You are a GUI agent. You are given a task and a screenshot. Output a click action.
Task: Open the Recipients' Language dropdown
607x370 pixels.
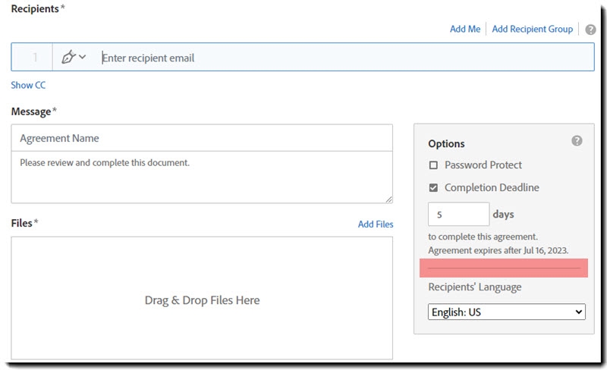pyautogui.click(x=506, y=312)
